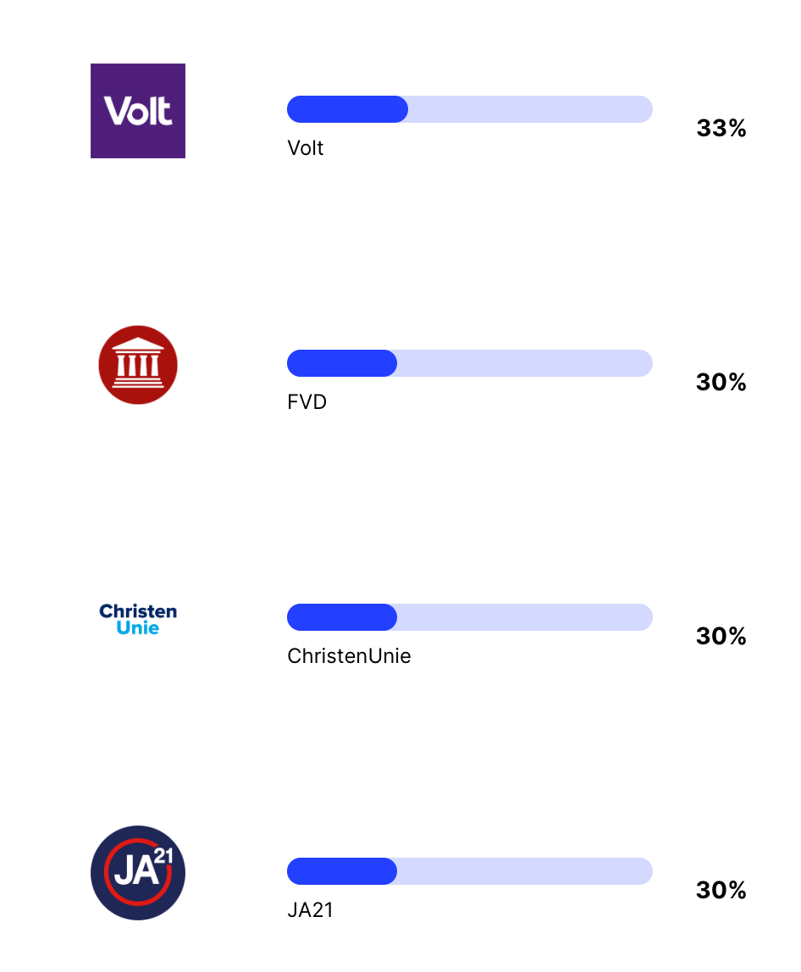Open the JA21 circular logo
The height and width of the screenshot is (972, 801).
138,873
